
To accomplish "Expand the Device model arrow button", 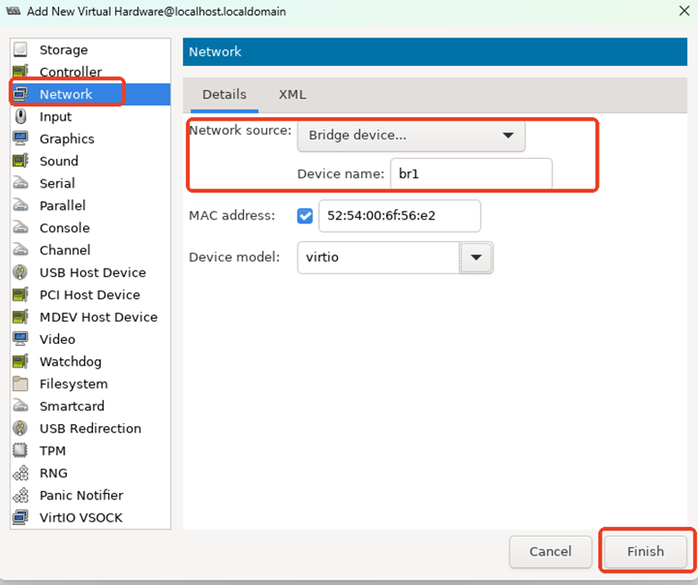I will point(475,257).
